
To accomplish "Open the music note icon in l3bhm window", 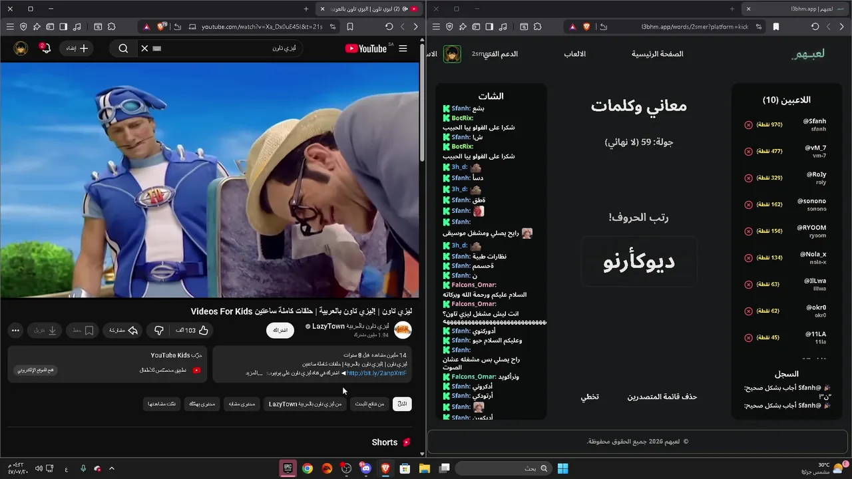I will point(503,27).
